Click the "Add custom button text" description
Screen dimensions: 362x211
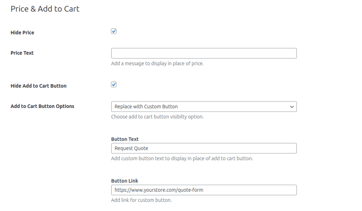(x=182, y=159)
